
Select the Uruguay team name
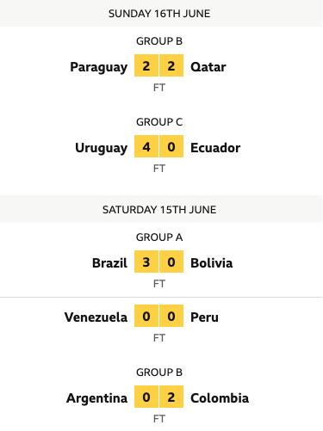point(102,148)
